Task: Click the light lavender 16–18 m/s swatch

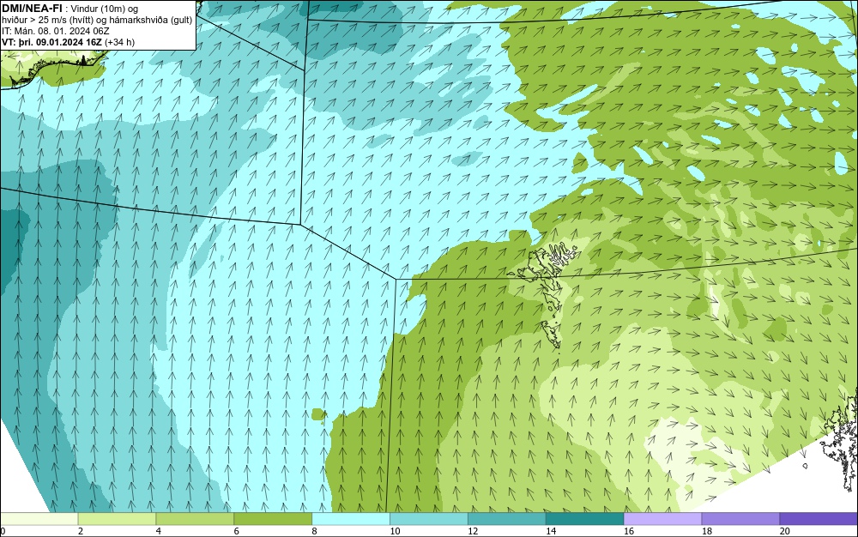Action: [x=662, y=519]
